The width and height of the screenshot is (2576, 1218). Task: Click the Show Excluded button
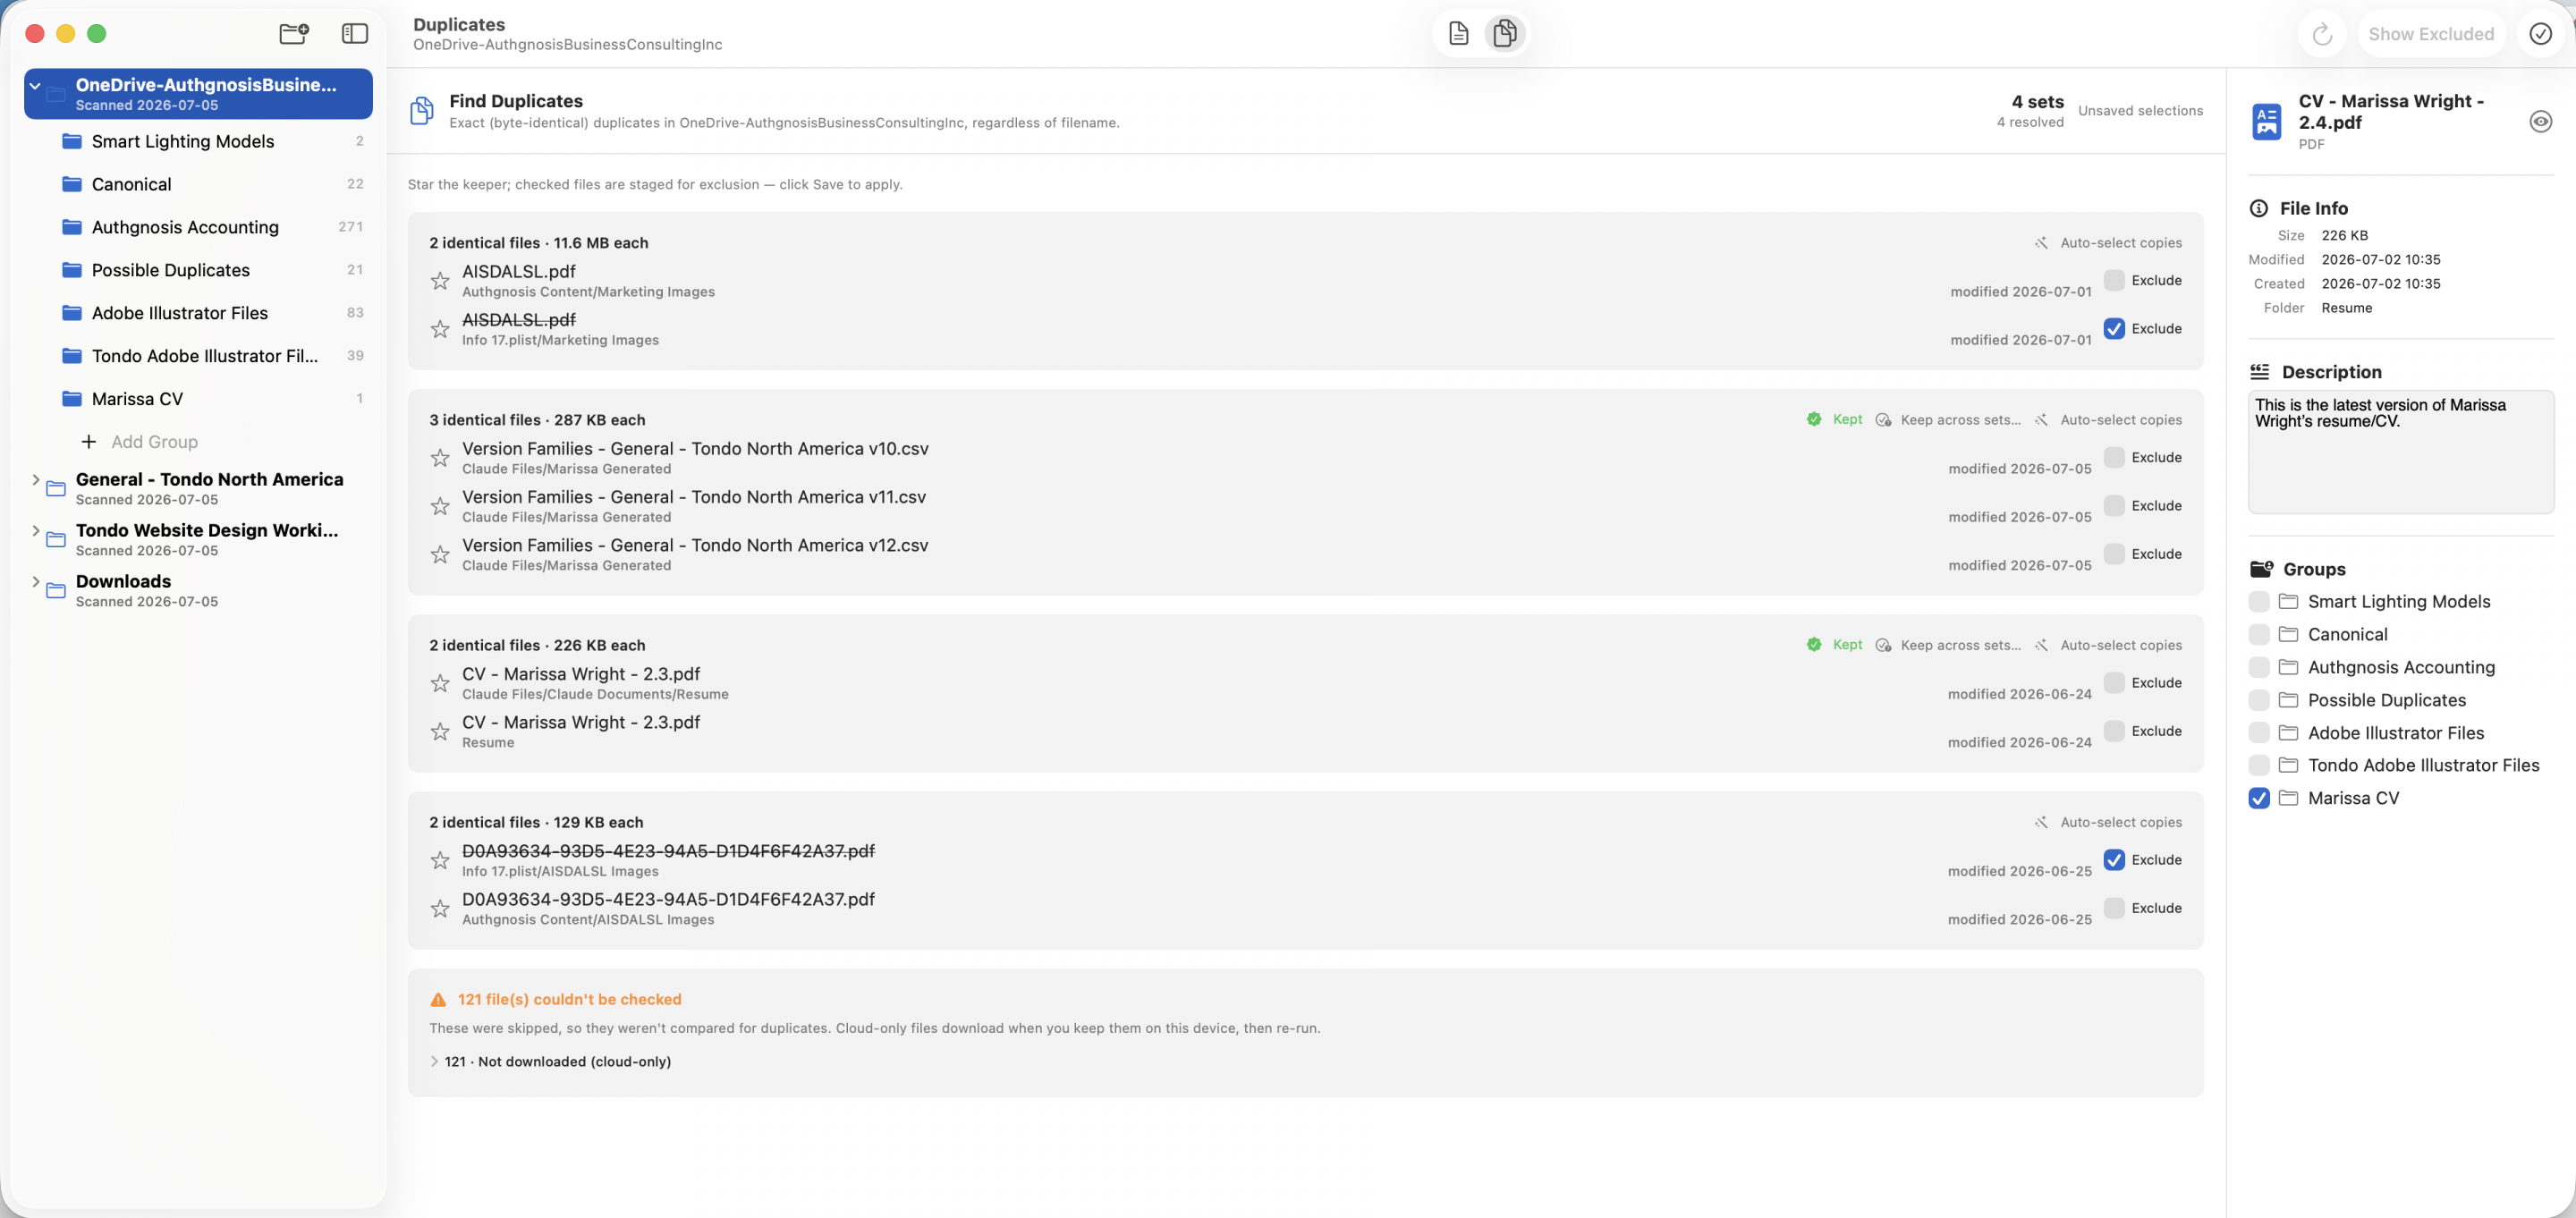pos(2430,34)
